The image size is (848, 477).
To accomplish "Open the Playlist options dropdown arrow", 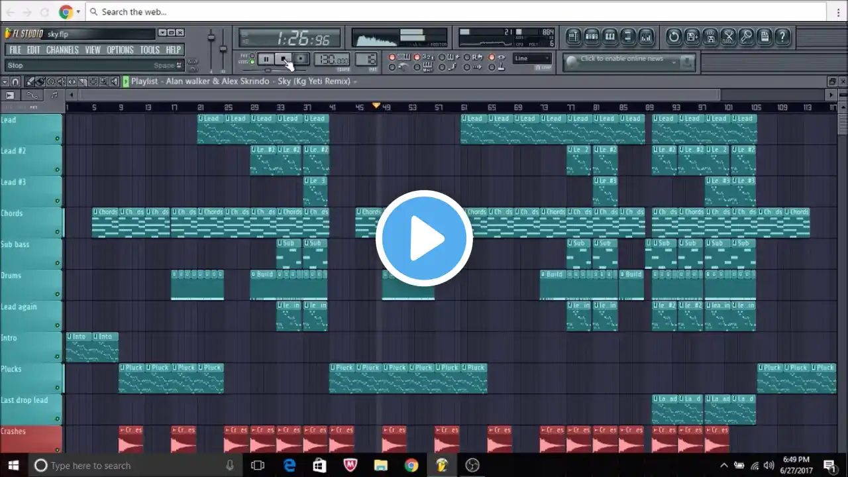I will 5,81.
